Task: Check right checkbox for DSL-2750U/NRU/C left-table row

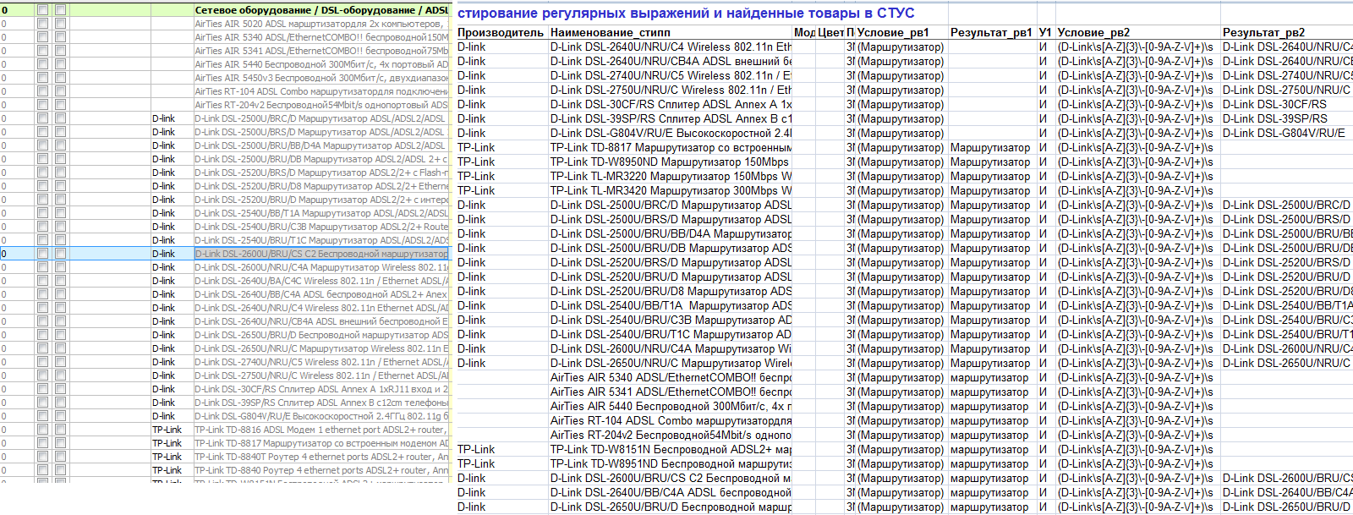Action: click(x=60, y=375)
